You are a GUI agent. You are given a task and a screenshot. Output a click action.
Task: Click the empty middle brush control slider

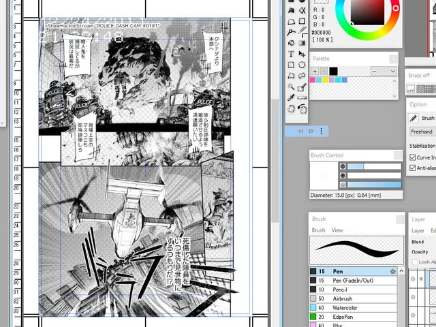374,176
